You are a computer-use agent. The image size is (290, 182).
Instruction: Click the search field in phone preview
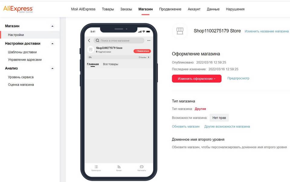[x=119, y=40]
